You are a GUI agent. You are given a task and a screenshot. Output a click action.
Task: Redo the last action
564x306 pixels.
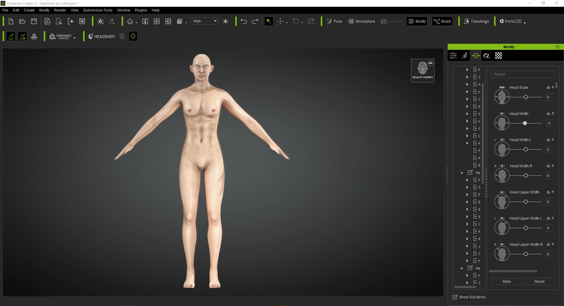(x=255, y=21)
